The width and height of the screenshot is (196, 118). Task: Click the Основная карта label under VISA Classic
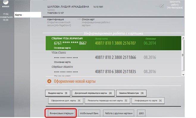pyautogui.click(x=62, y=62)
